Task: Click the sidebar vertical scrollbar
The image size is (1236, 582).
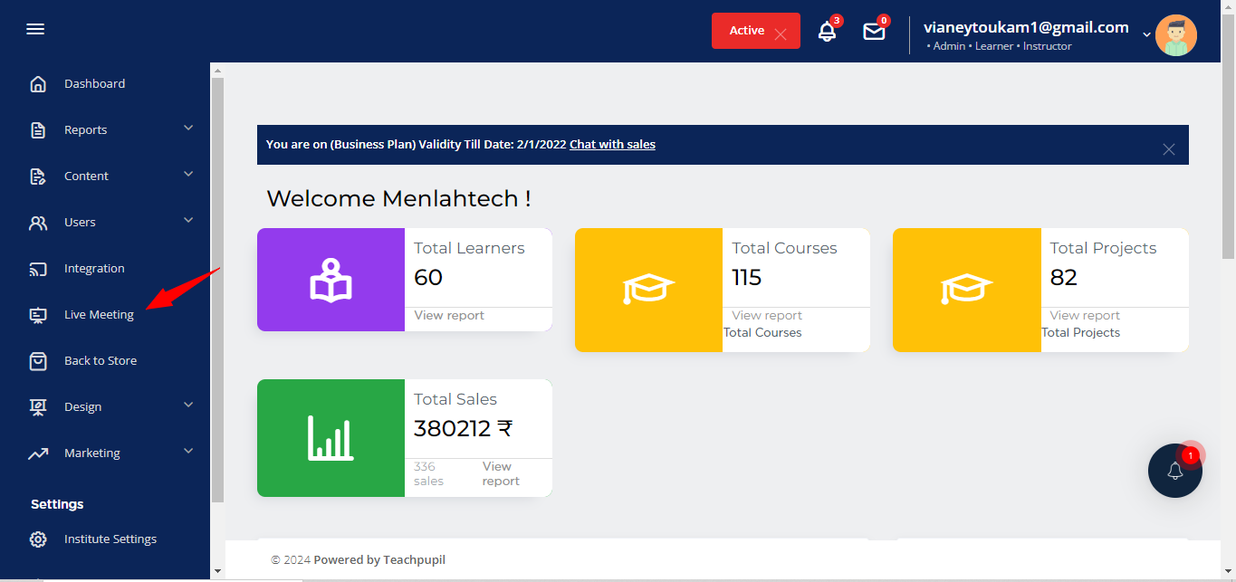Action: click(x=217, y=290)
